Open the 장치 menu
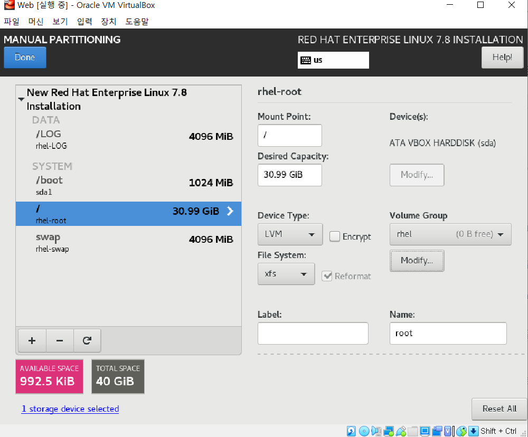The width and height of the screenshot is (528, 437). 108,22
